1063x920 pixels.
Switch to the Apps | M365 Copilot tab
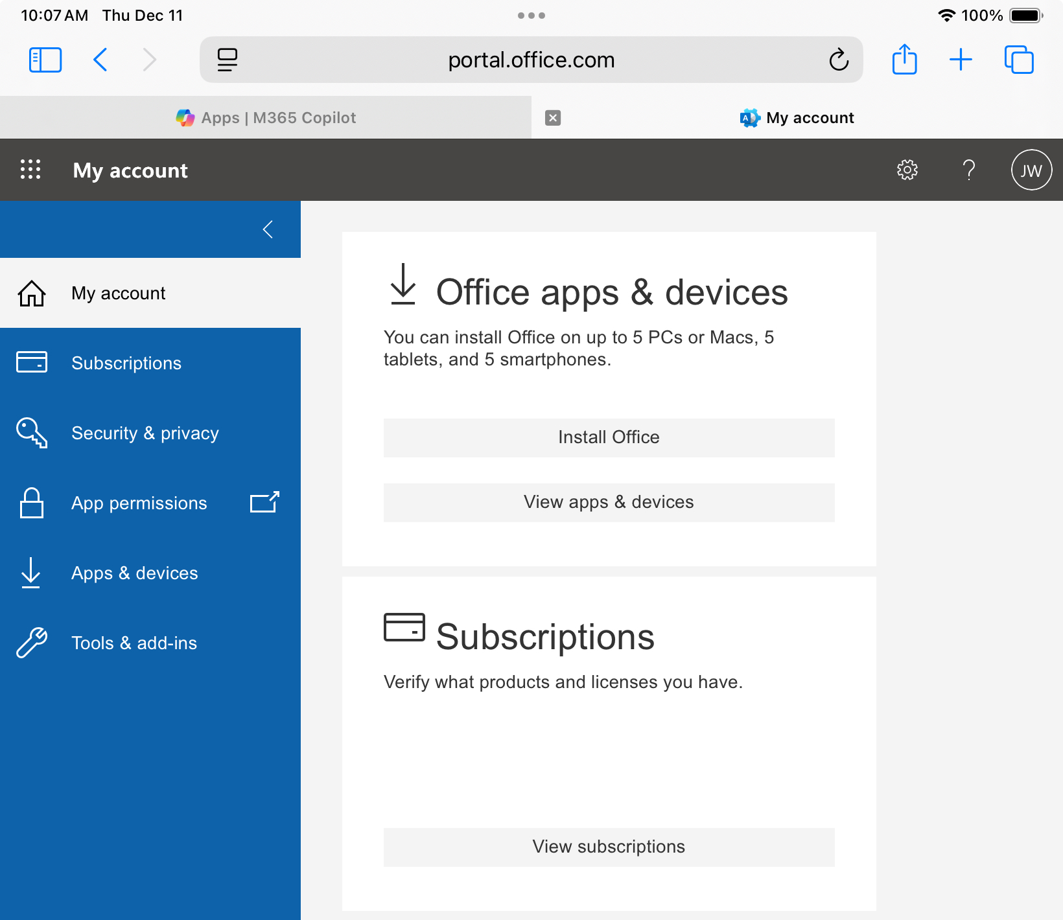click(279, 117)
